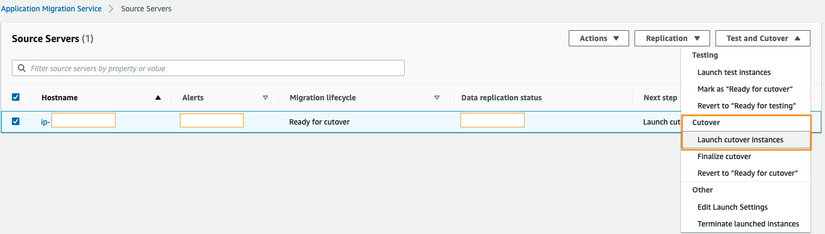
Task: Uncheck the ip- server row checkbox
Action: pyautogui.click(x=16, y=121)
